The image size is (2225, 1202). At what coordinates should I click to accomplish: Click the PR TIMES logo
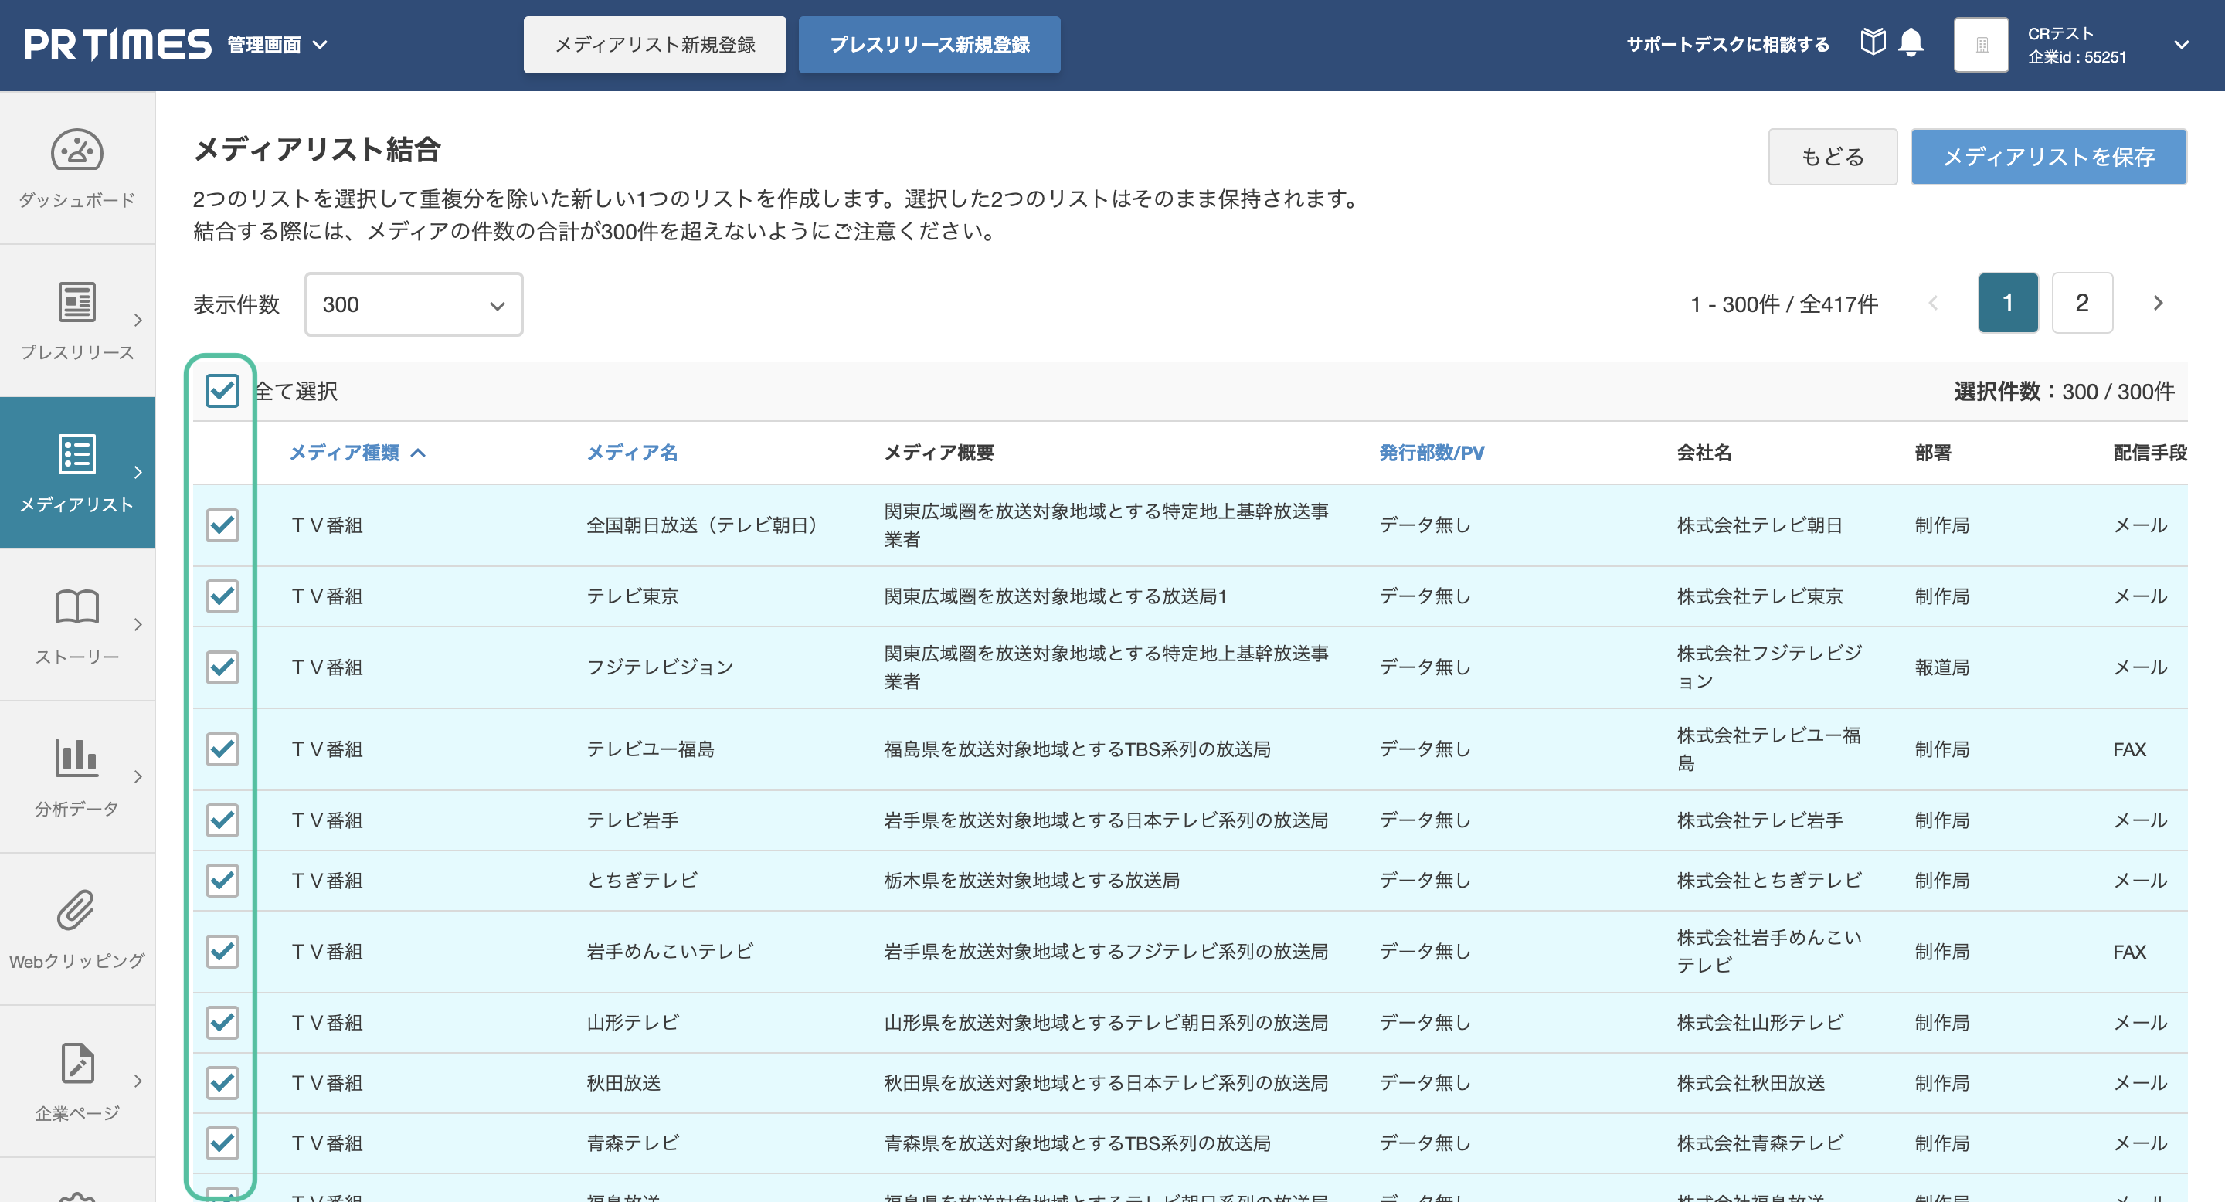117,44
